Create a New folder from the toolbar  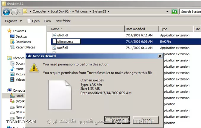(x=63, y=21)
